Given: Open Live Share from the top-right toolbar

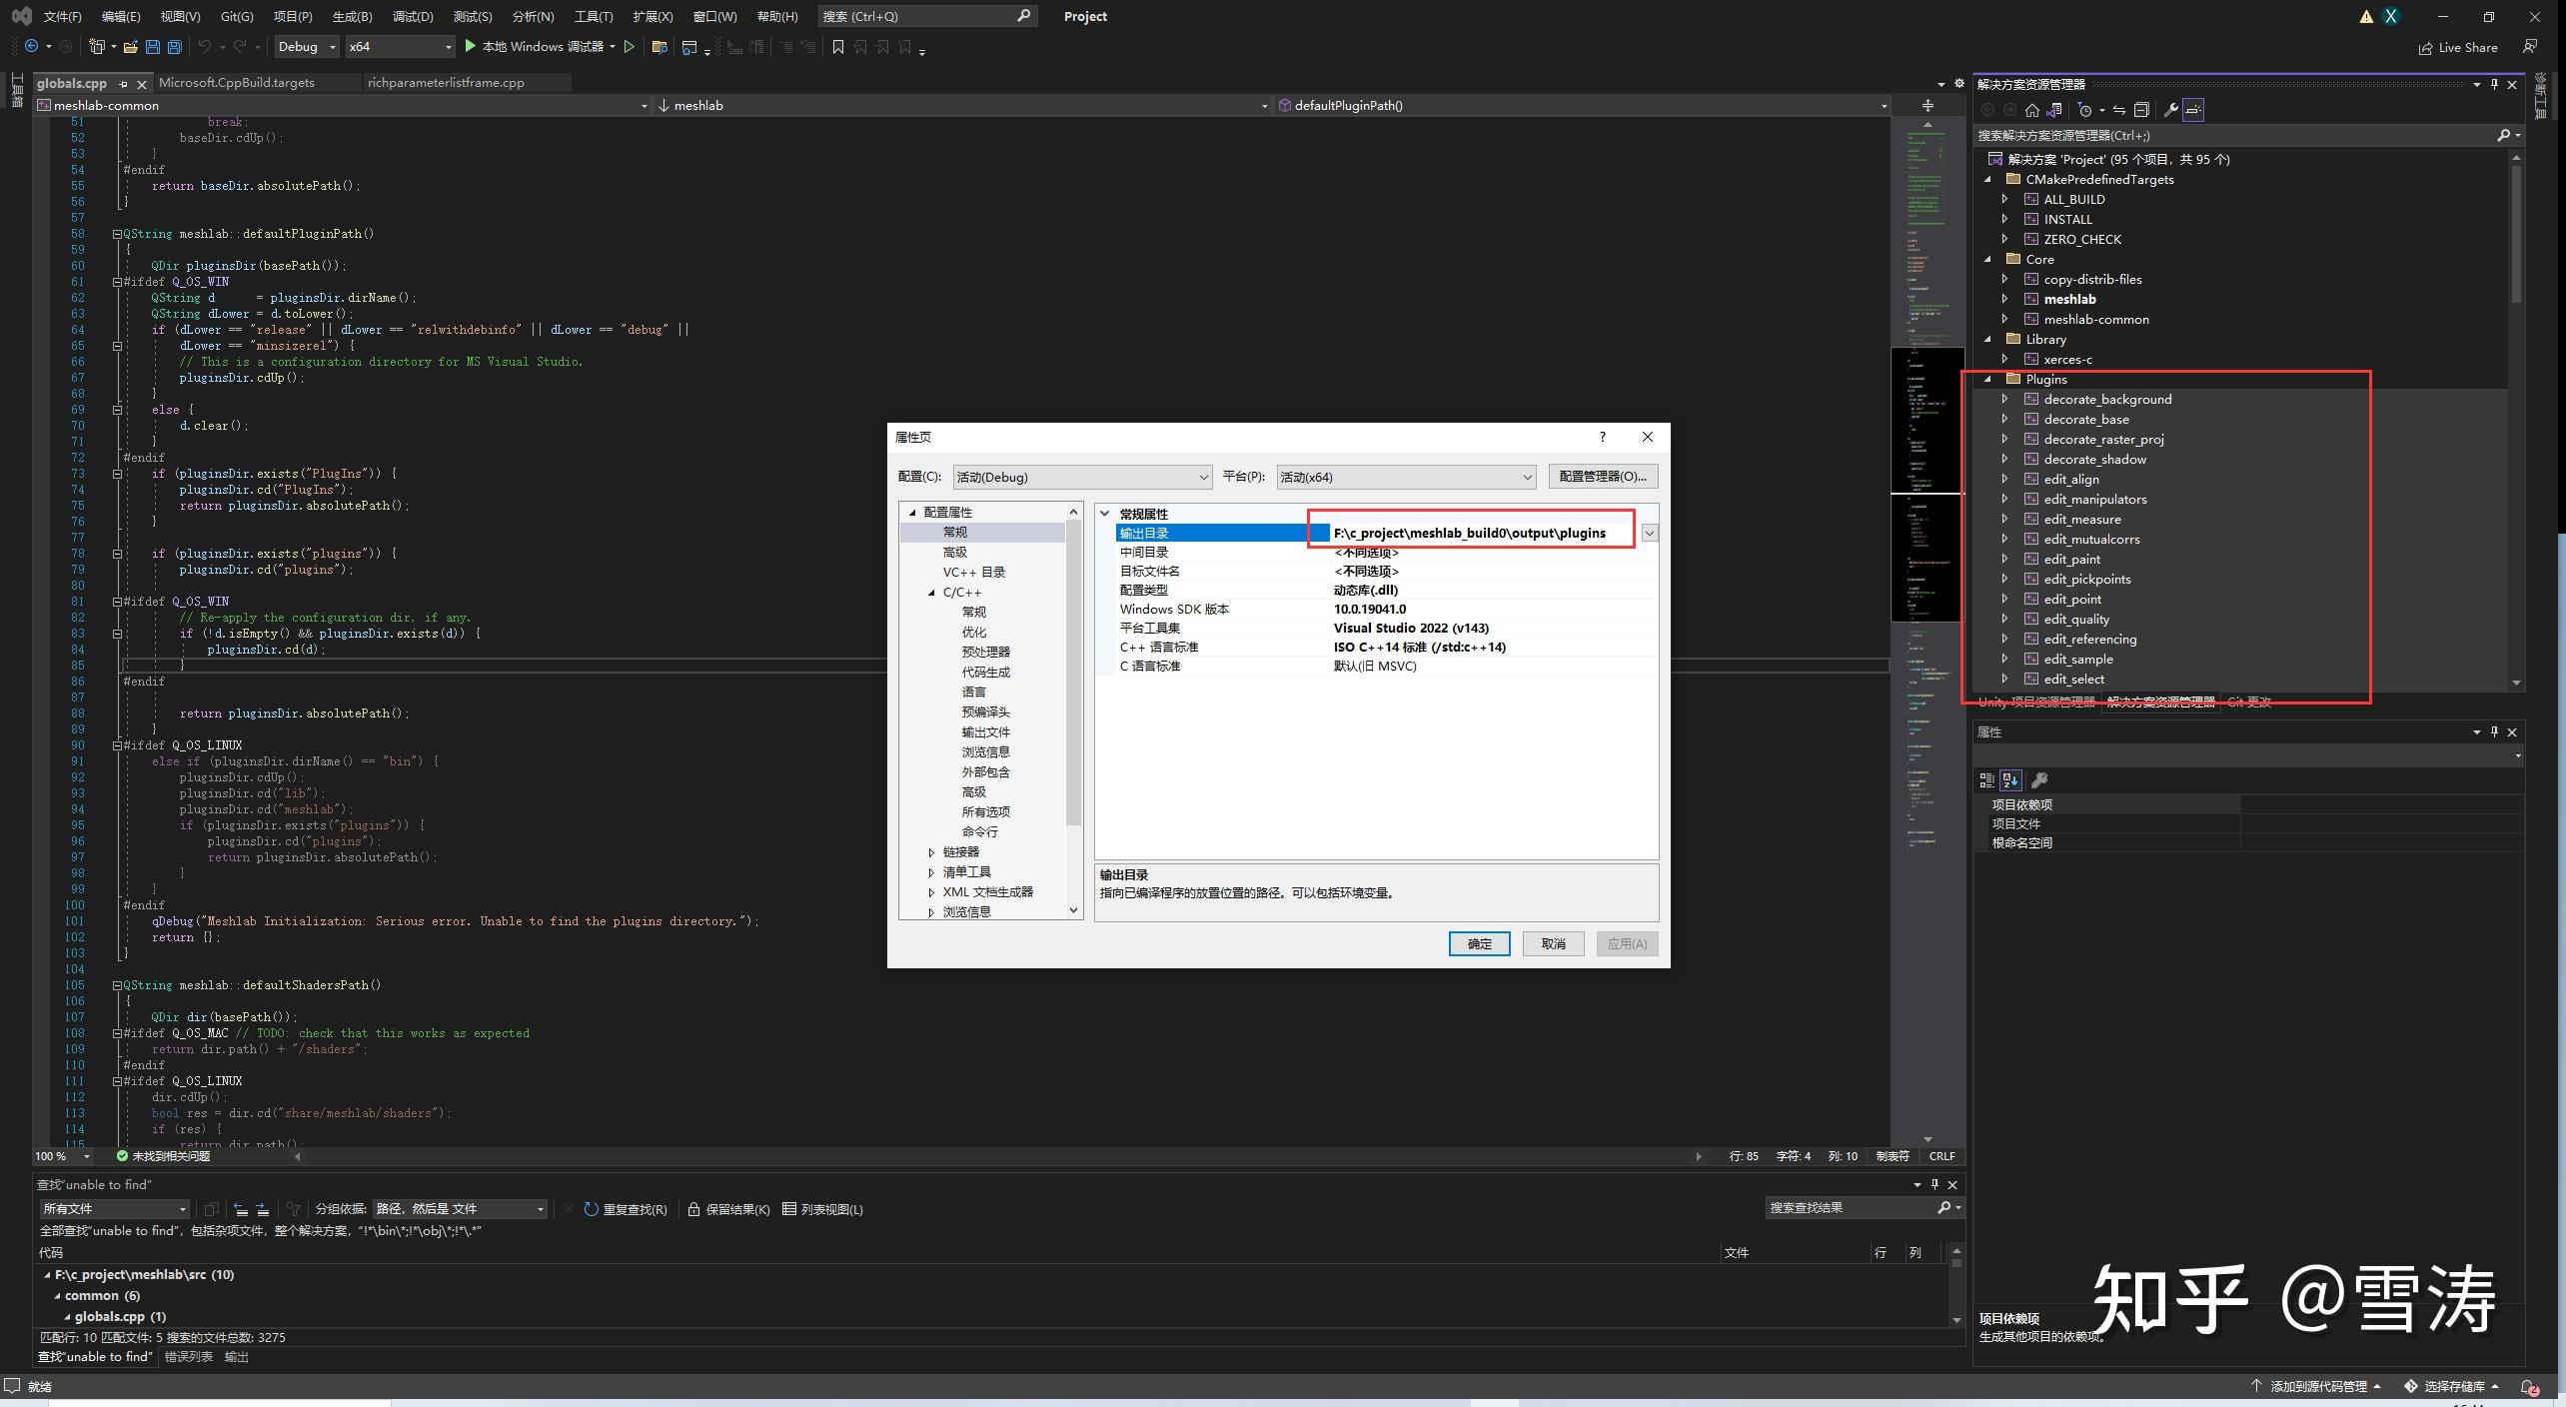Looking at the screenshot, I should [2458, 47].
